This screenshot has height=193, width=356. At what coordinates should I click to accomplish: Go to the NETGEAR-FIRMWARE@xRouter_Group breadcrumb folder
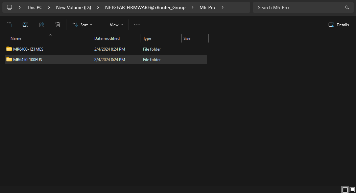[145, 7]
